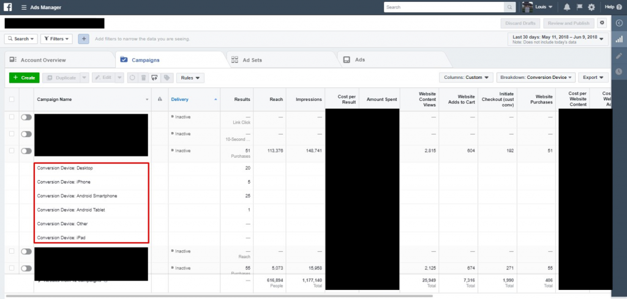Open the notifications bell
This screenshot has width=627, height=299.
click(567, 7)
